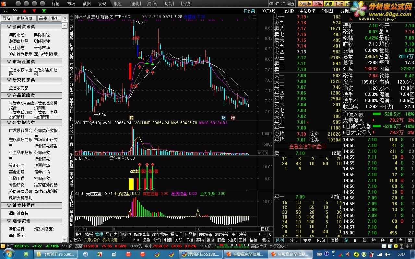Screen dimensions: 415x259
Task: Open the 系统 menu
Action: (x=186, y=4)
